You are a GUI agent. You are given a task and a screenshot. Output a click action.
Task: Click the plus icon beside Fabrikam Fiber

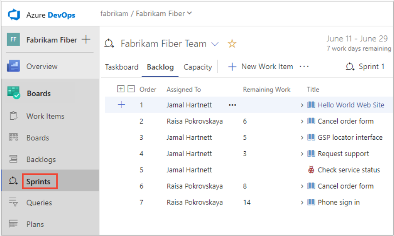(x=86, y=40)
